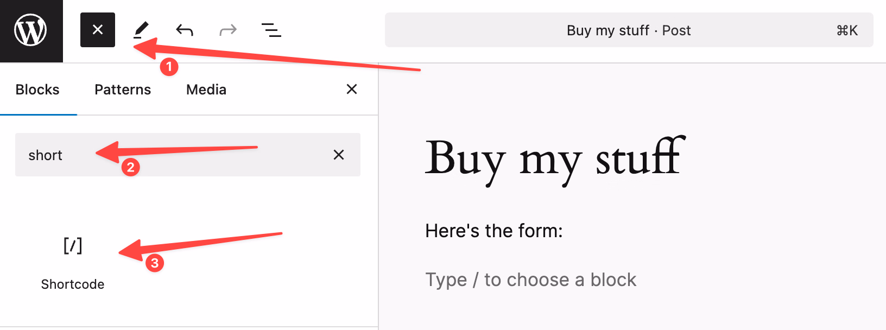Switch to the Blocks tab
886x330 pixels.
tap(37, 90)
